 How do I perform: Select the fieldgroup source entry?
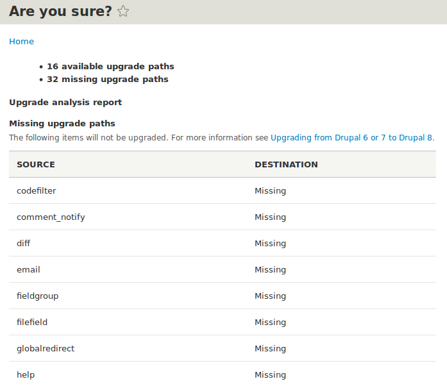37,296
